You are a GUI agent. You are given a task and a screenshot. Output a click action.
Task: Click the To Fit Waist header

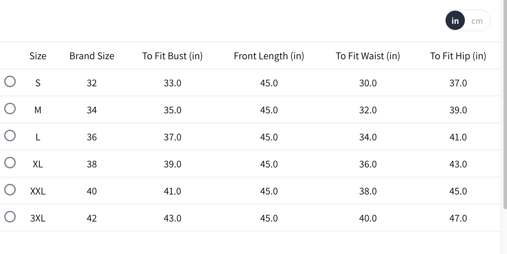tap(368, 56)
